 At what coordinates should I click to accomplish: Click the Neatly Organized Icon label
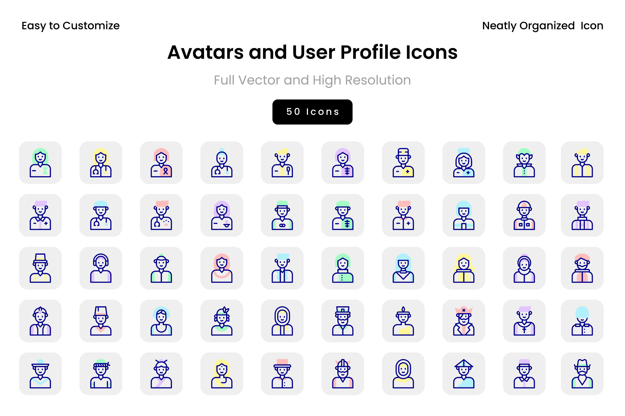pos(542,26)
